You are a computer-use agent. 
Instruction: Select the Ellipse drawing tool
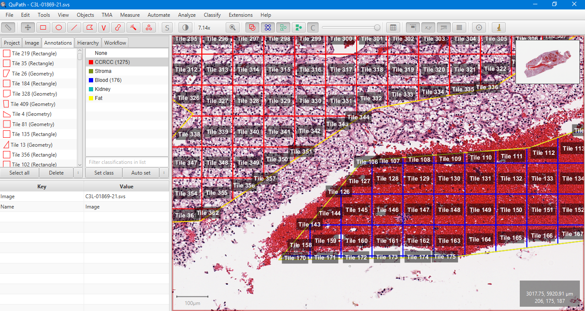click(x=58, y=27)
